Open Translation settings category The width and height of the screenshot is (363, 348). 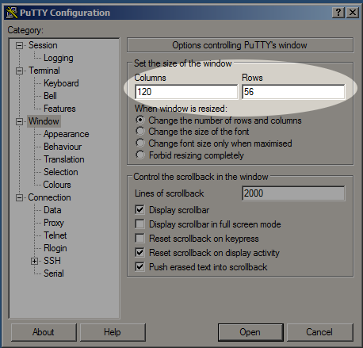(x=64, y=159)
